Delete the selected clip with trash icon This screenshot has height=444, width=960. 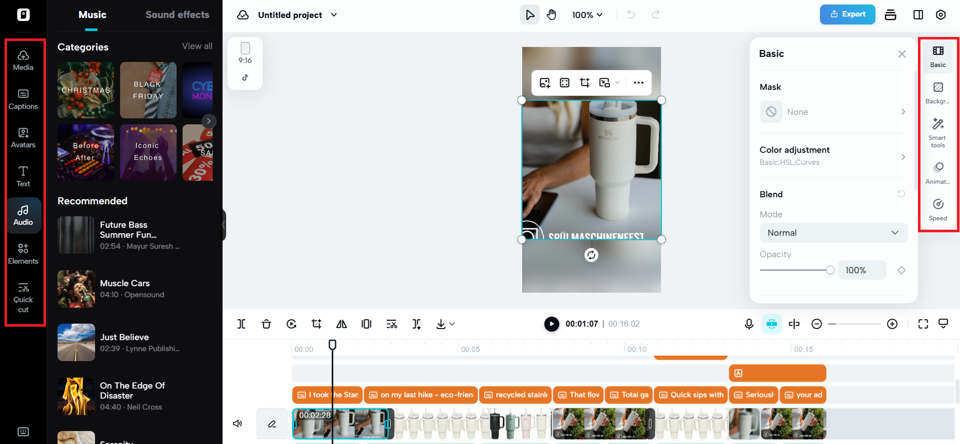click(x=266, y=324)
